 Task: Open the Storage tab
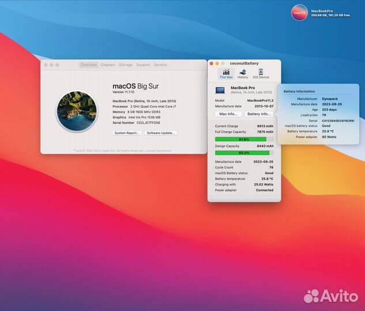(126, 65)
